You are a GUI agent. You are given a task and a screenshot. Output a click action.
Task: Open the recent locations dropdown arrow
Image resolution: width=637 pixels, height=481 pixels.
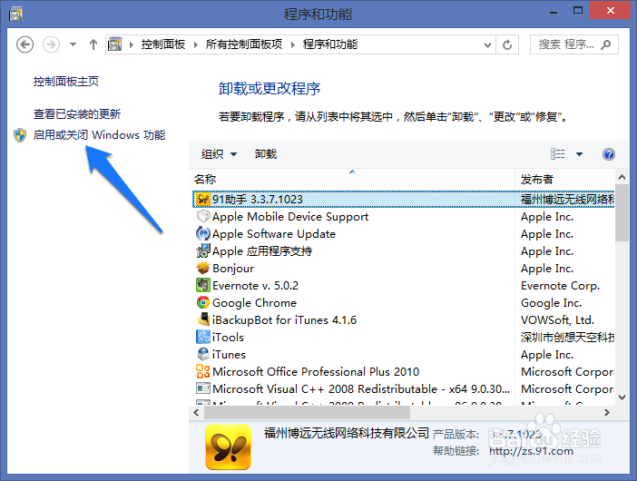click(x=73, y=44)
